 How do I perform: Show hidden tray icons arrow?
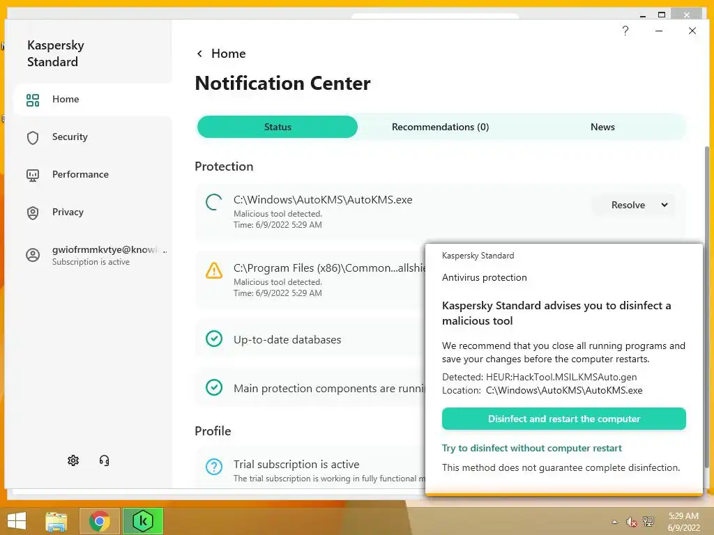click(615, 522)
